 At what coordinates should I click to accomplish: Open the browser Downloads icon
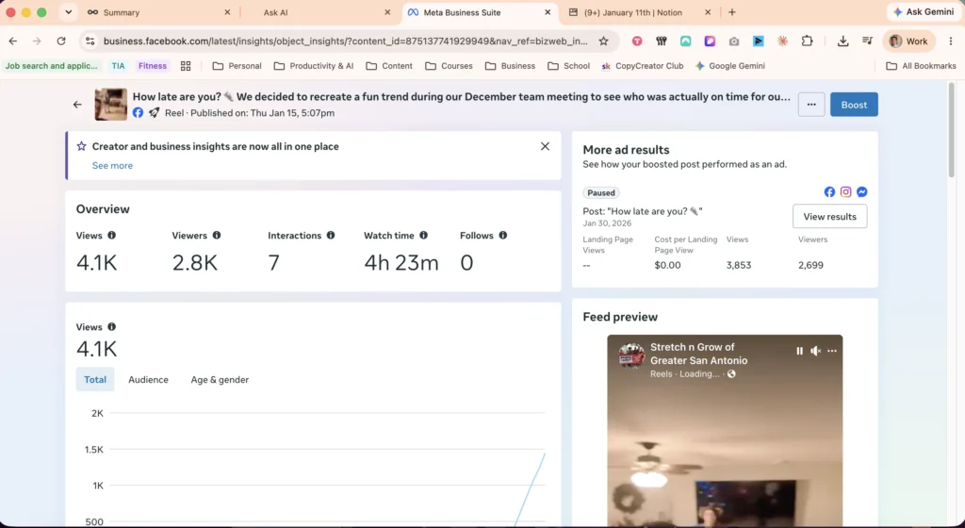(843, 41)
